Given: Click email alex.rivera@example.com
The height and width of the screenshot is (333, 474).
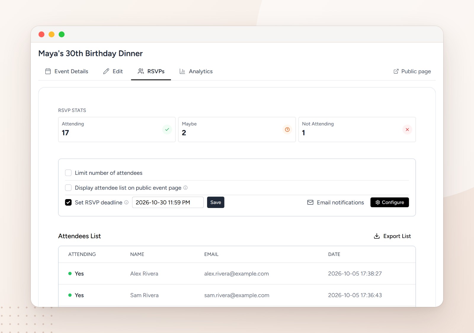Looking at the screenshot, I should 236,273.
